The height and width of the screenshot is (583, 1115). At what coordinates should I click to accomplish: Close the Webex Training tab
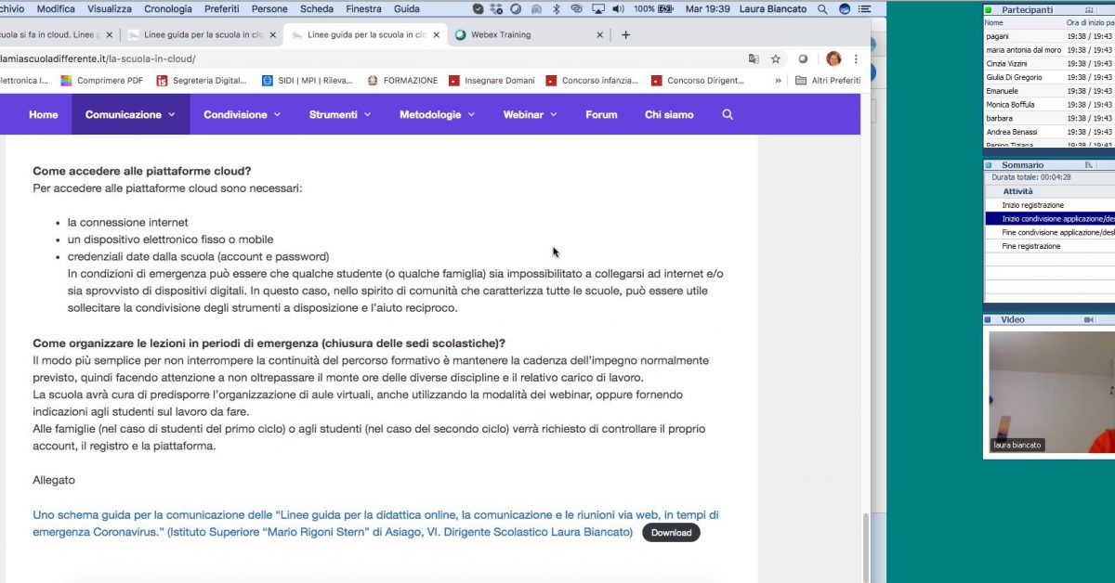[599, 35]
